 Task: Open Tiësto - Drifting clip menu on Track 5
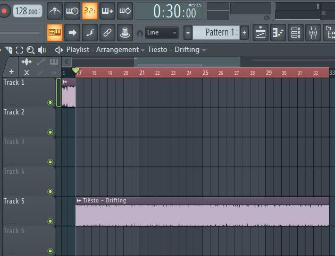(x=79, y=201)
